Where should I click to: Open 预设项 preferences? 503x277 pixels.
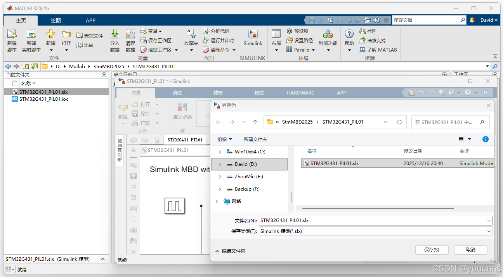pyautogui.click(x=297, y=31)
